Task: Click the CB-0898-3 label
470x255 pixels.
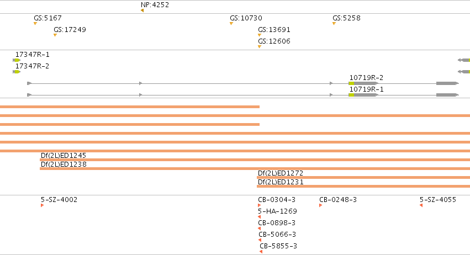Action: tap(277, 222)
